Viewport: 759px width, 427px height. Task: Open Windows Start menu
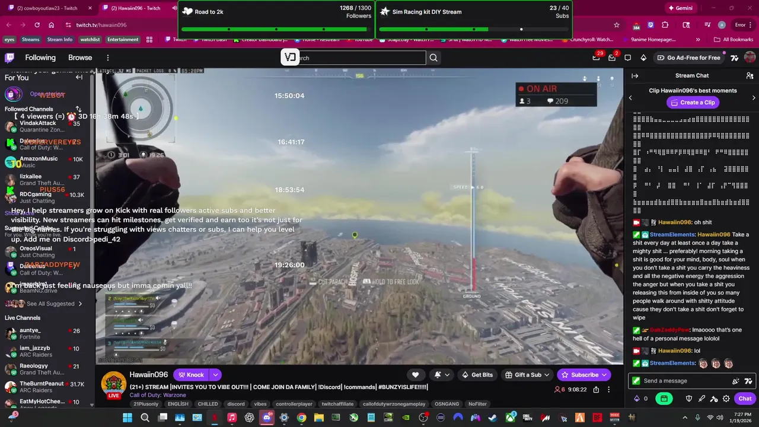pyautogui.click(x=127, y=418)
